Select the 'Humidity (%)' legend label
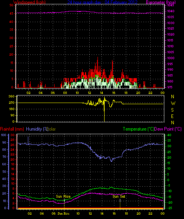 (37, 129)
